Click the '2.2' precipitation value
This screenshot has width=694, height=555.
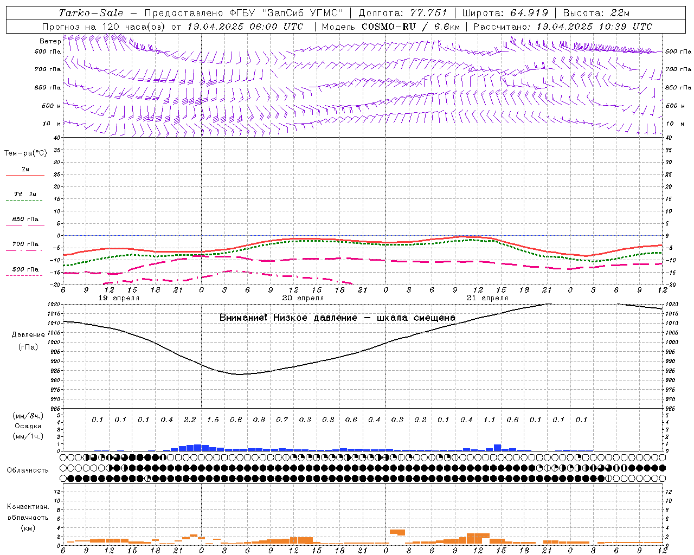[x=190, y=420]
